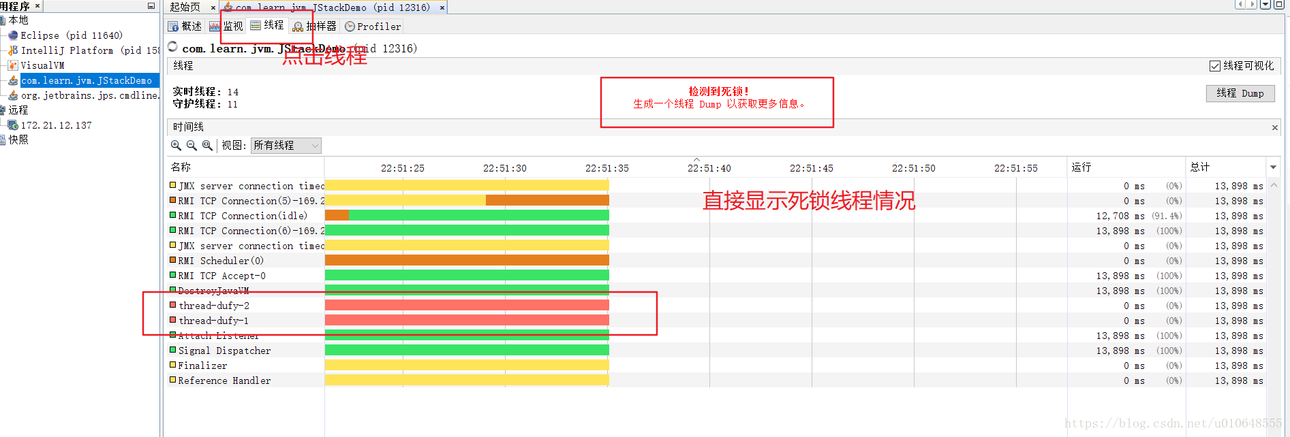Toggle the 线程可视化 checkbox

1214,66
